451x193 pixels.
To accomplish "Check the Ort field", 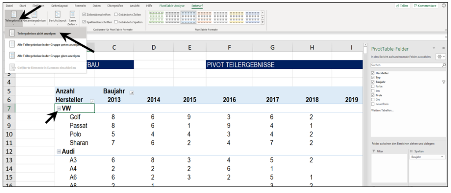I will point(373,100).
